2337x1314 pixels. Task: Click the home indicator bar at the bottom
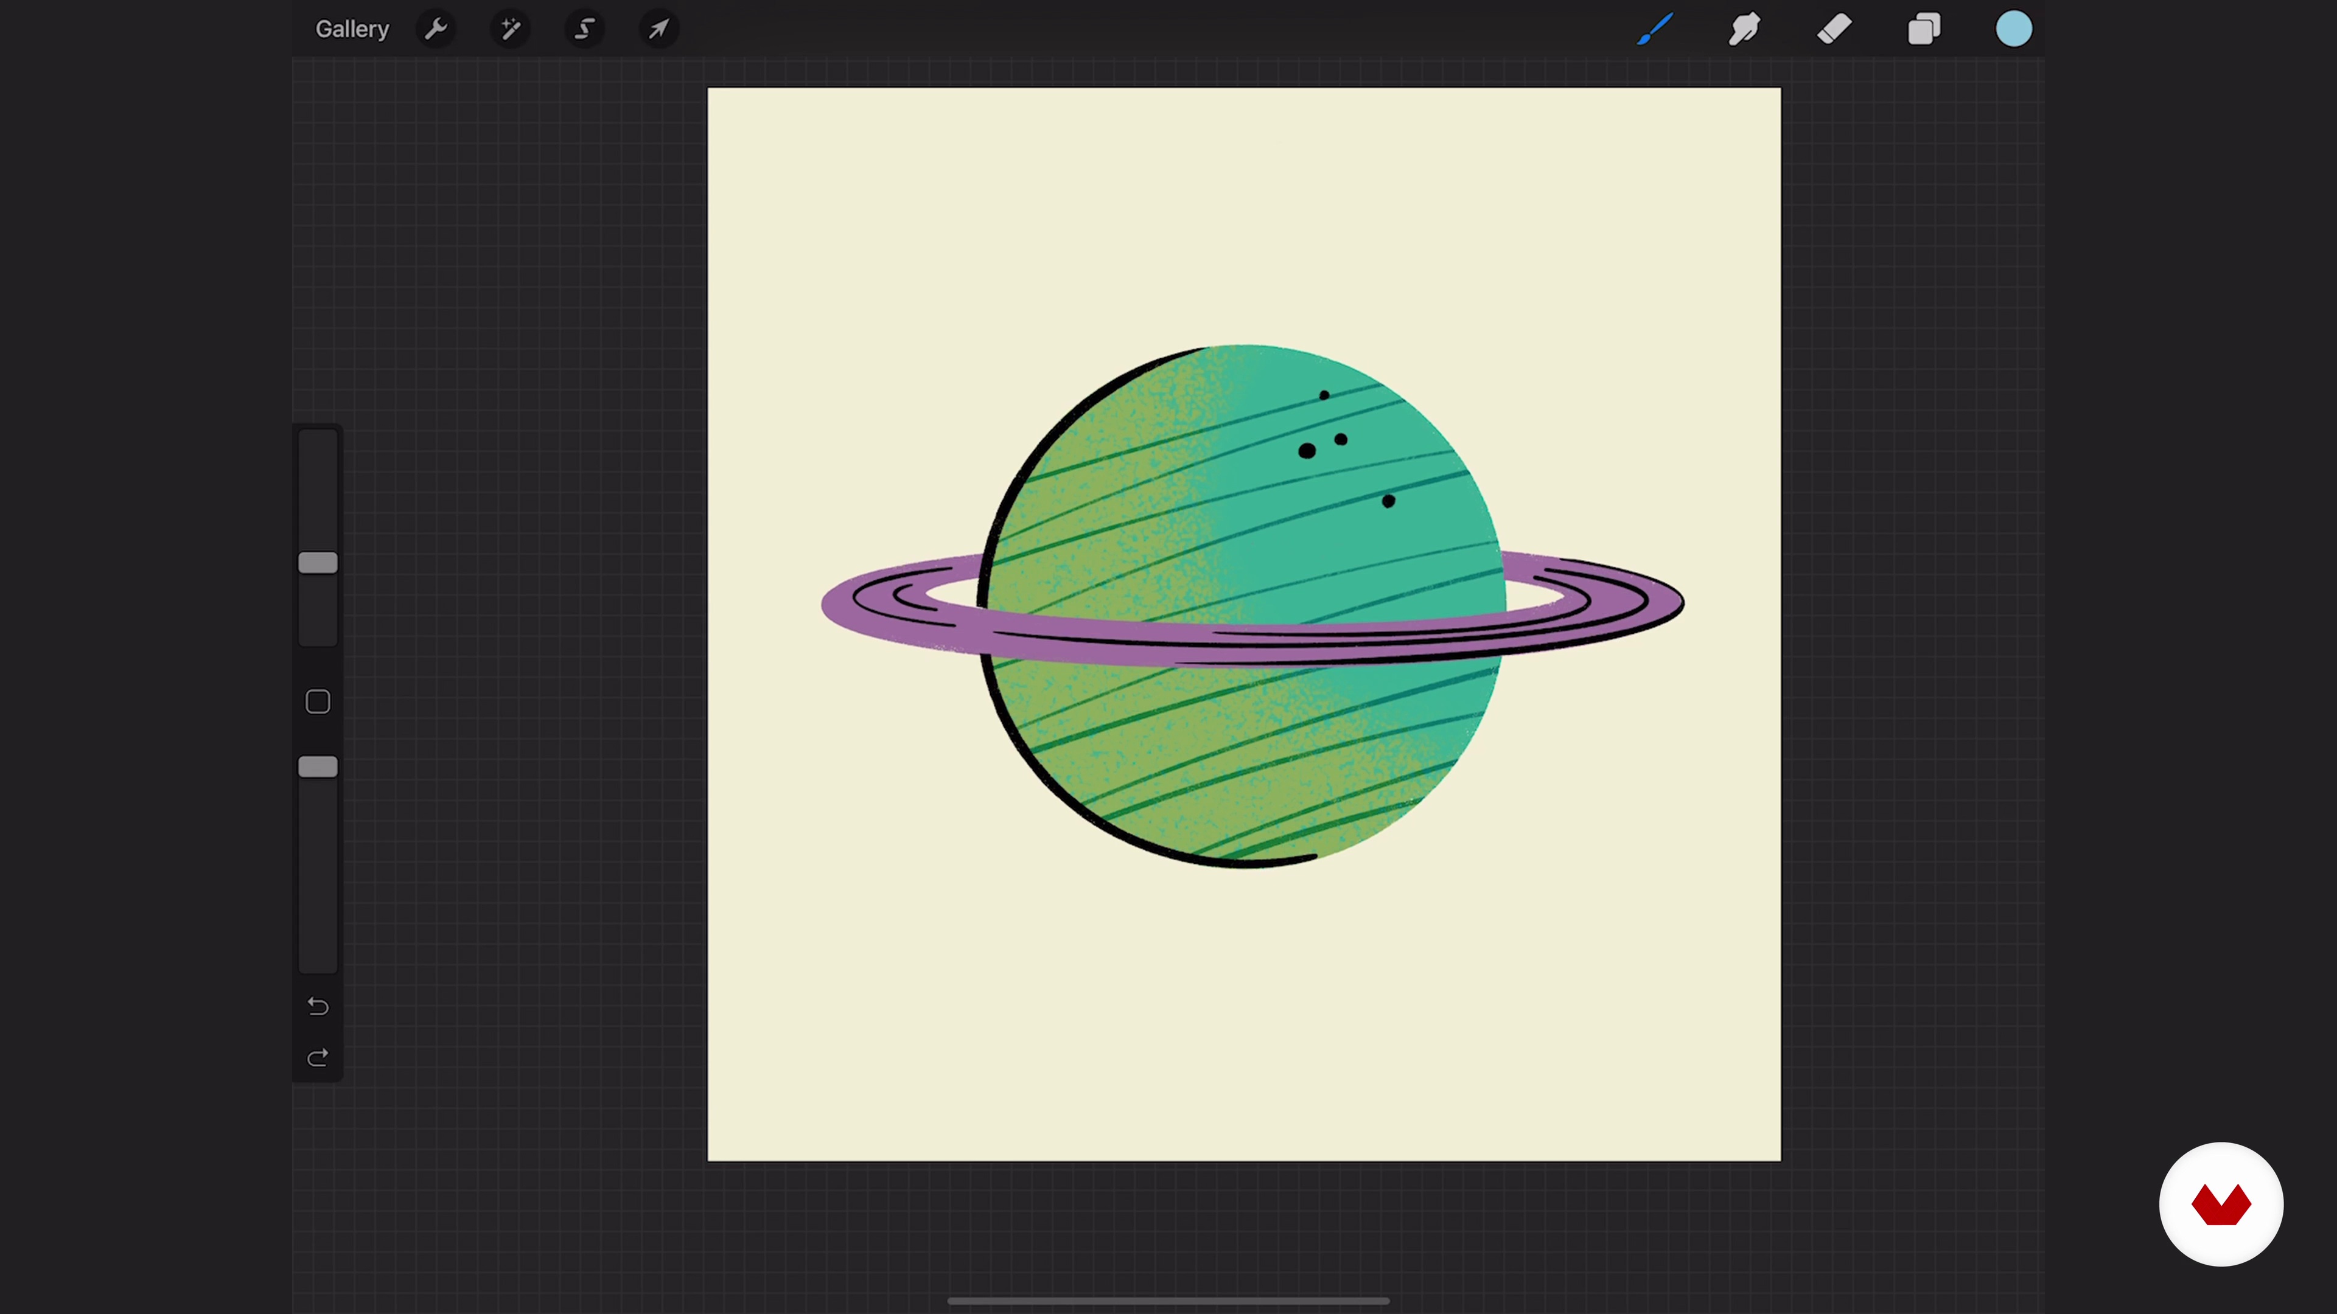(x=1168, y=1301)
